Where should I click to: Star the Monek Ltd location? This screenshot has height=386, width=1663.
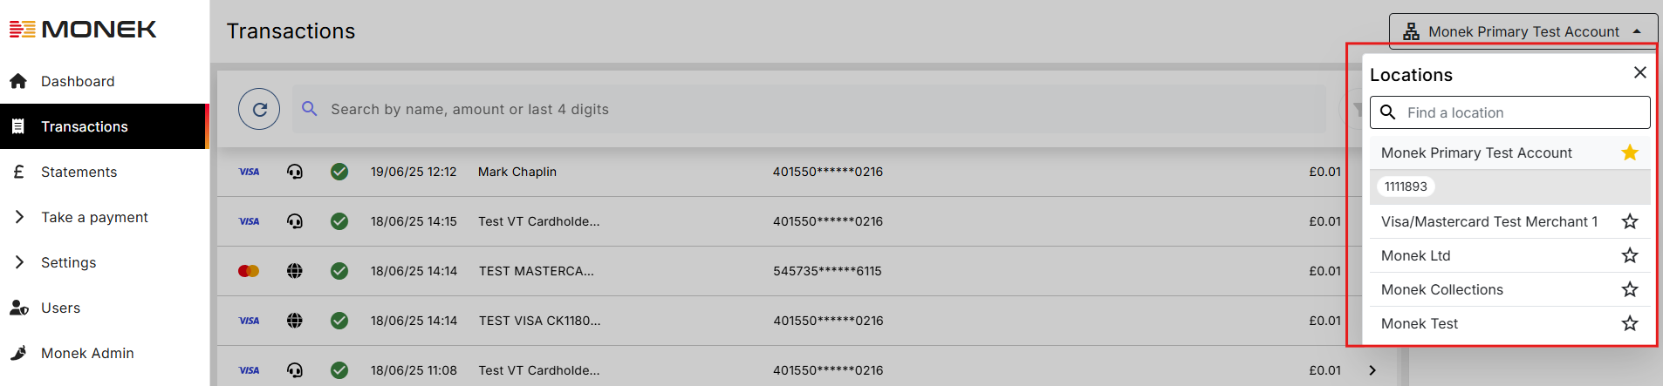[1630, 255]
